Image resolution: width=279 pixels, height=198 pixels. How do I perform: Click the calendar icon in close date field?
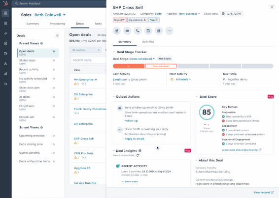pyautogui.click(x=223, y=14)
